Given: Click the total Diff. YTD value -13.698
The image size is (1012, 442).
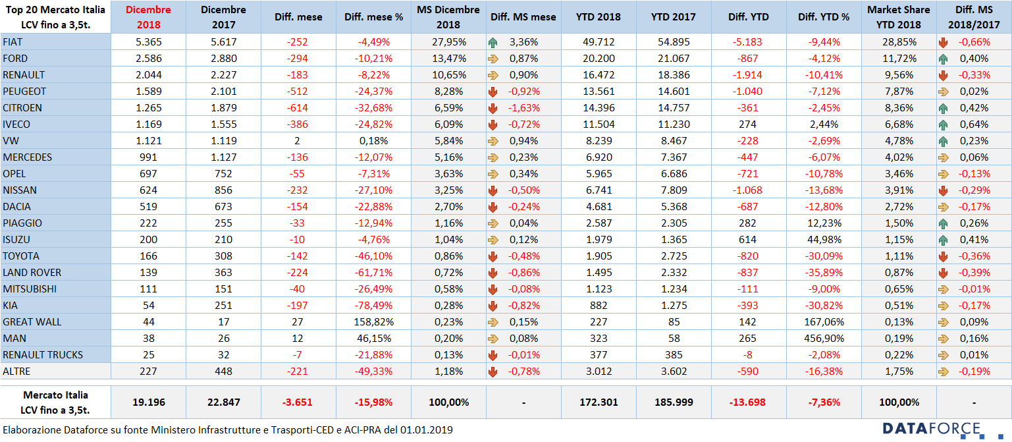Looking at the screenshot, I should [748, 402].
